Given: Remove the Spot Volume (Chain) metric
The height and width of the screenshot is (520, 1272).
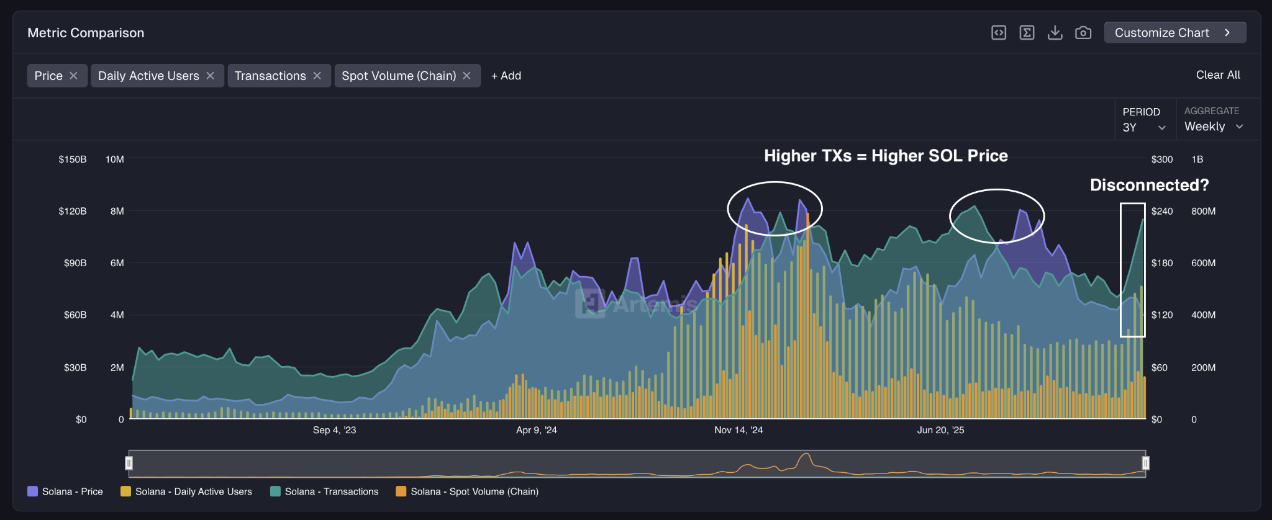Looking at the screenshot, I should click(x=467, y=76).
